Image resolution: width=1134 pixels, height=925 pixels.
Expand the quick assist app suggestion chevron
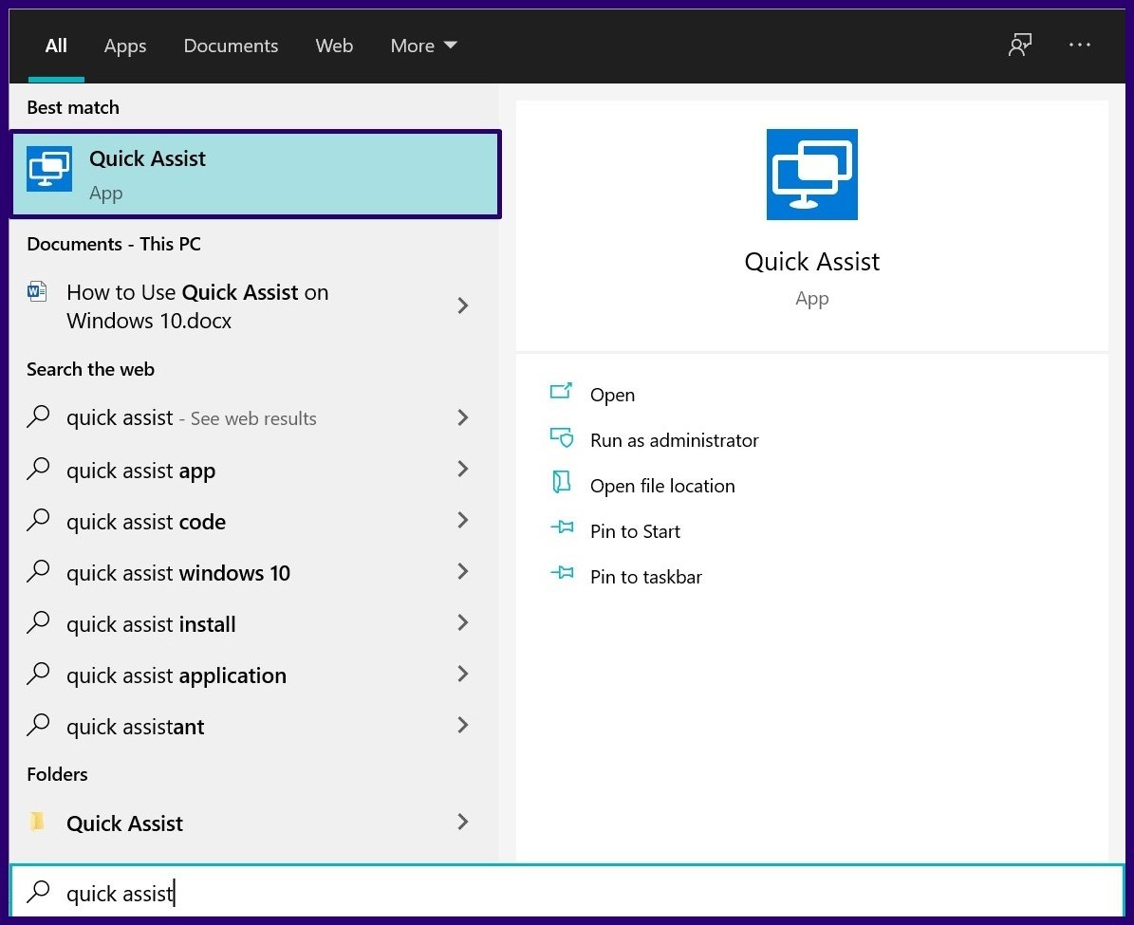coord(462,469)
